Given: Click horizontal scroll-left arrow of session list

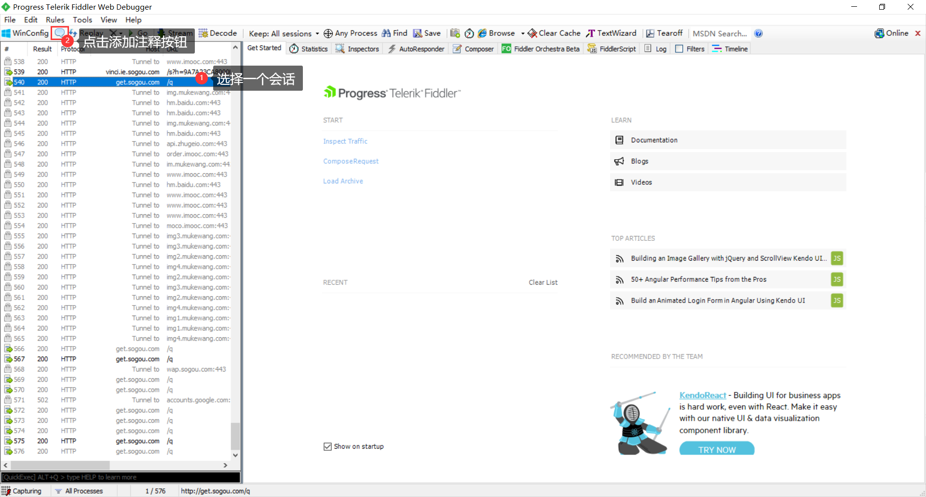Looking at the screenshot, I should pyautogui.click(x=6, y=465).
